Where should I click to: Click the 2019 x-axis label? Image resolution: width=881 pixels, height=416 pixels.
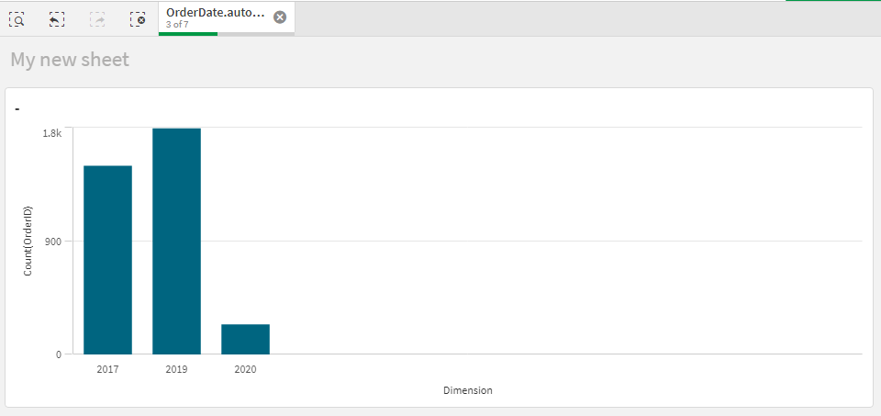tap(176, 369)
